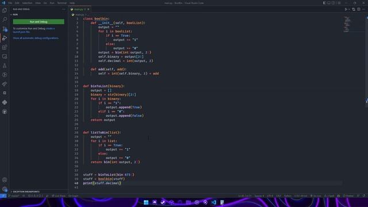The image size is (368, 207).
Task: Click the line def listToBin(list):
Action: point(102,132)
